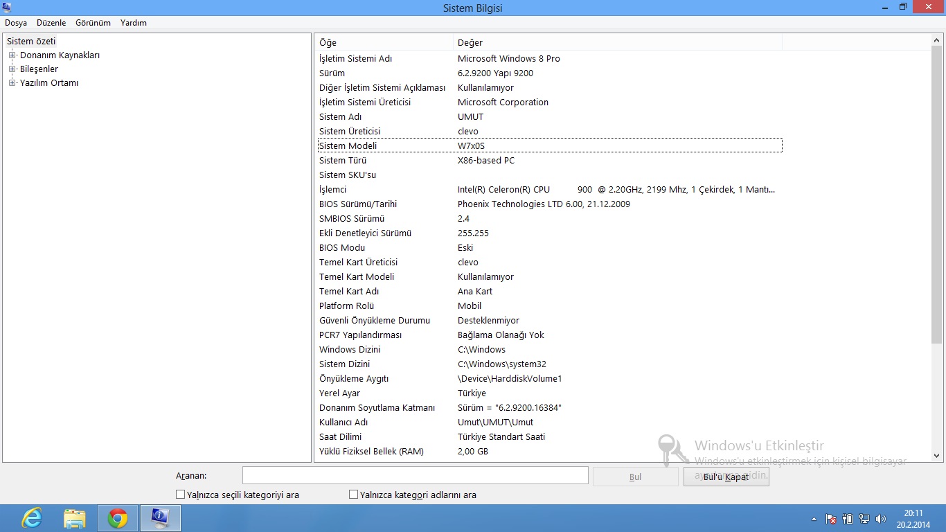The image size is (946, 532).
Task: Open network tray icon
Action: 864,518
